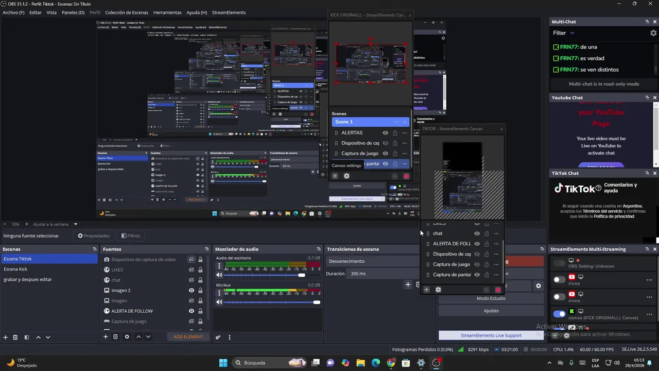The image size is (659, 371).
Task: Open options for ALERTAS layer in KICK canvas
Action: [405, 133]
